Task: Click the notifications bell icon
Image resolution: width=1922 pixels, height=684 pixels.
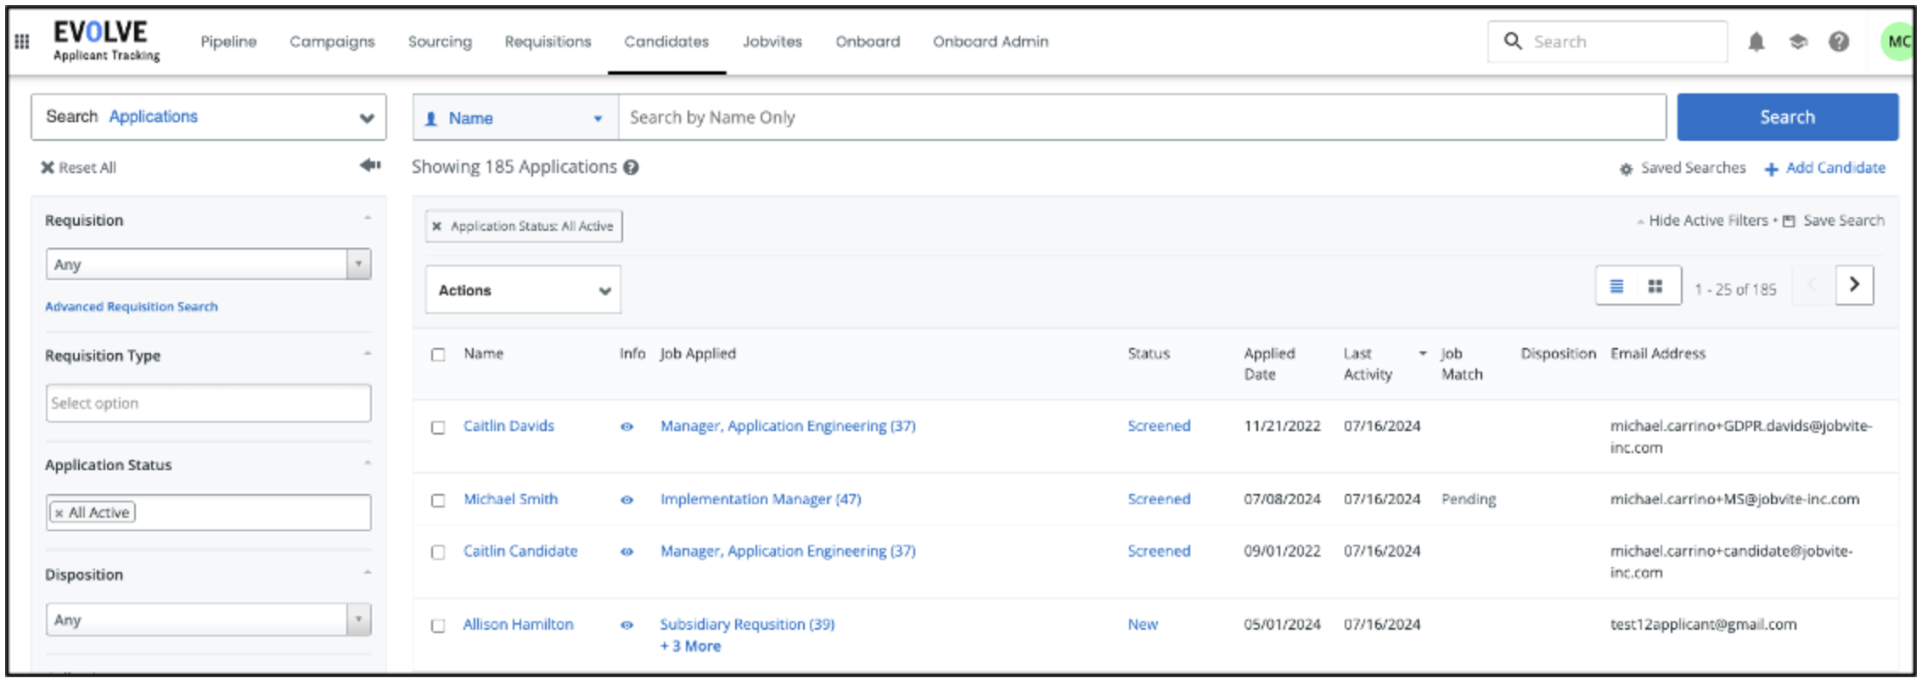Action: click(x=1756, y=42)
